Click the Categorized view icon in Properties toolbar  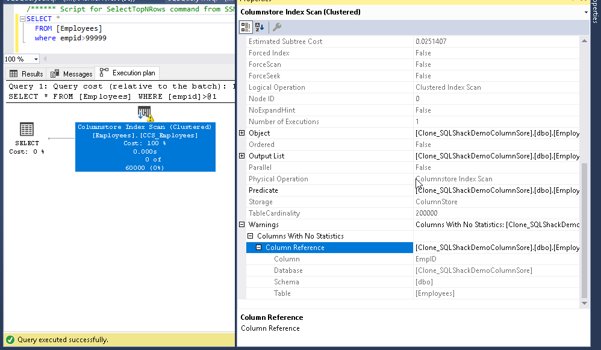(245, 27)
